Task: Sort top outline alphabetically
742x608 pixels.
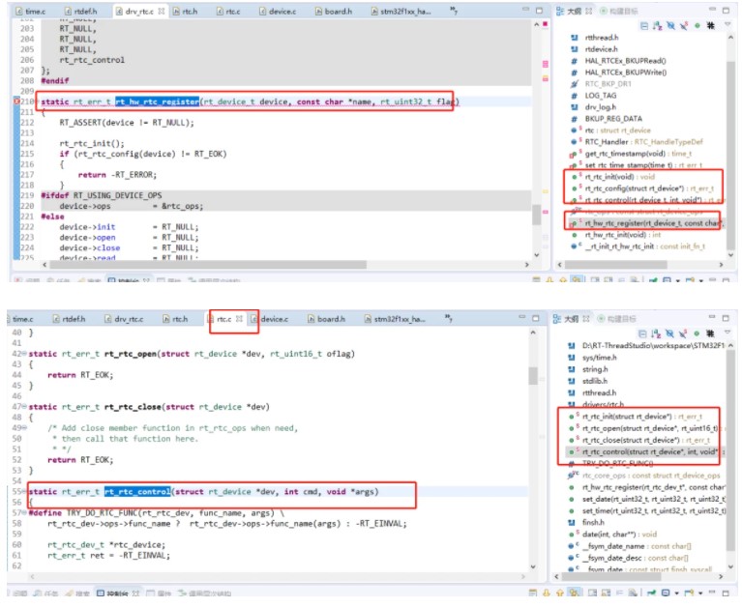Action: [657, 25]
